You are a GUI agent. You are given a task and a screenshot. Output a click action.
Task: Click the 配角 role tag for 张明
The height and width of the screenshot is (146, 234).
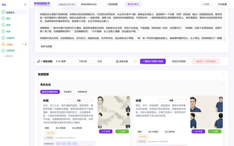(171, 100)
